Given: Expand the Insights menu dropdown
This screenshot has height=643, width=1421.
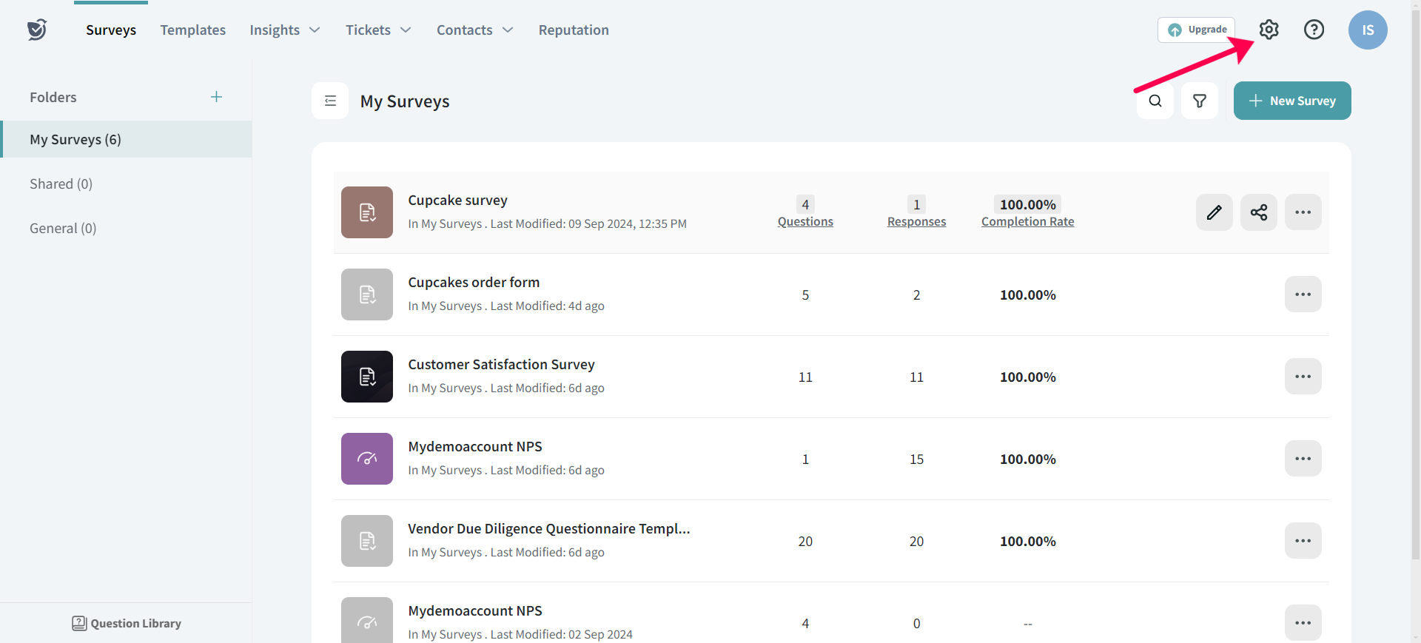Looking at the screenshot, I should (x=285, y=30).
